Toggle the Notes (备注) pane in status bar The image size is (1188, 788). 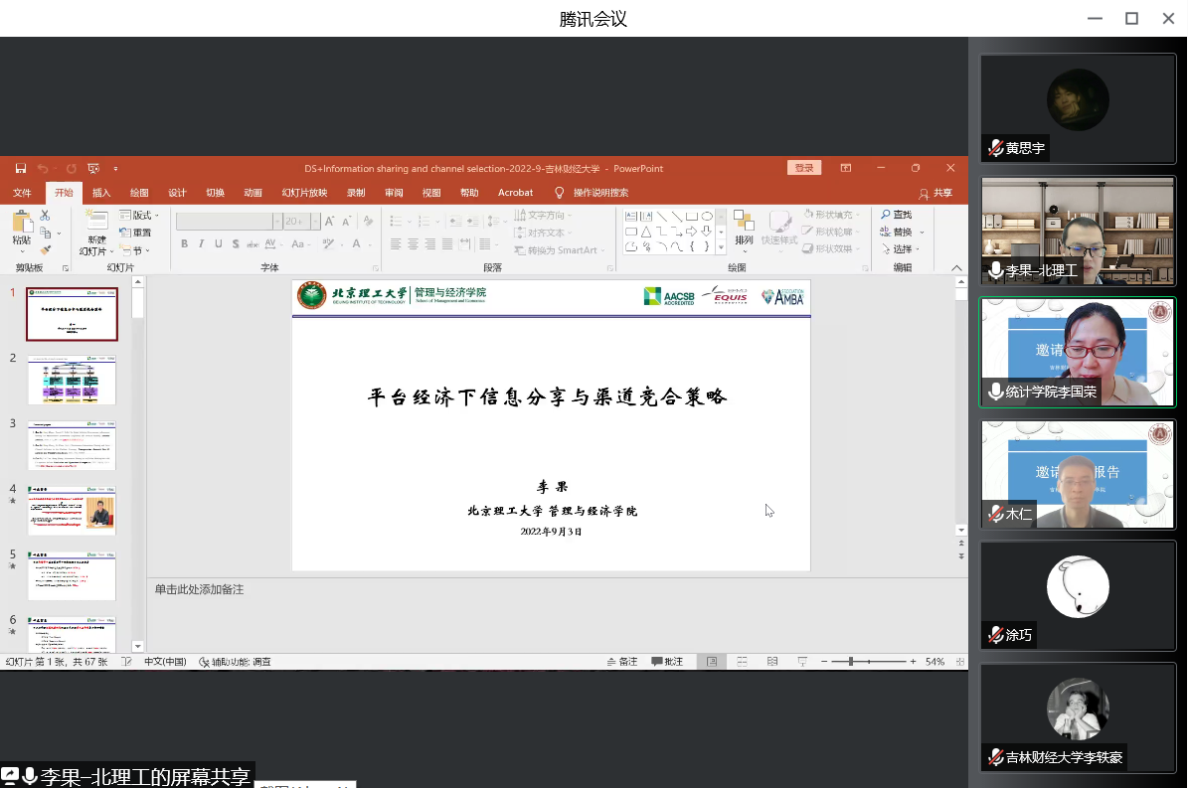pyautogui.click(x=622, y=662)
